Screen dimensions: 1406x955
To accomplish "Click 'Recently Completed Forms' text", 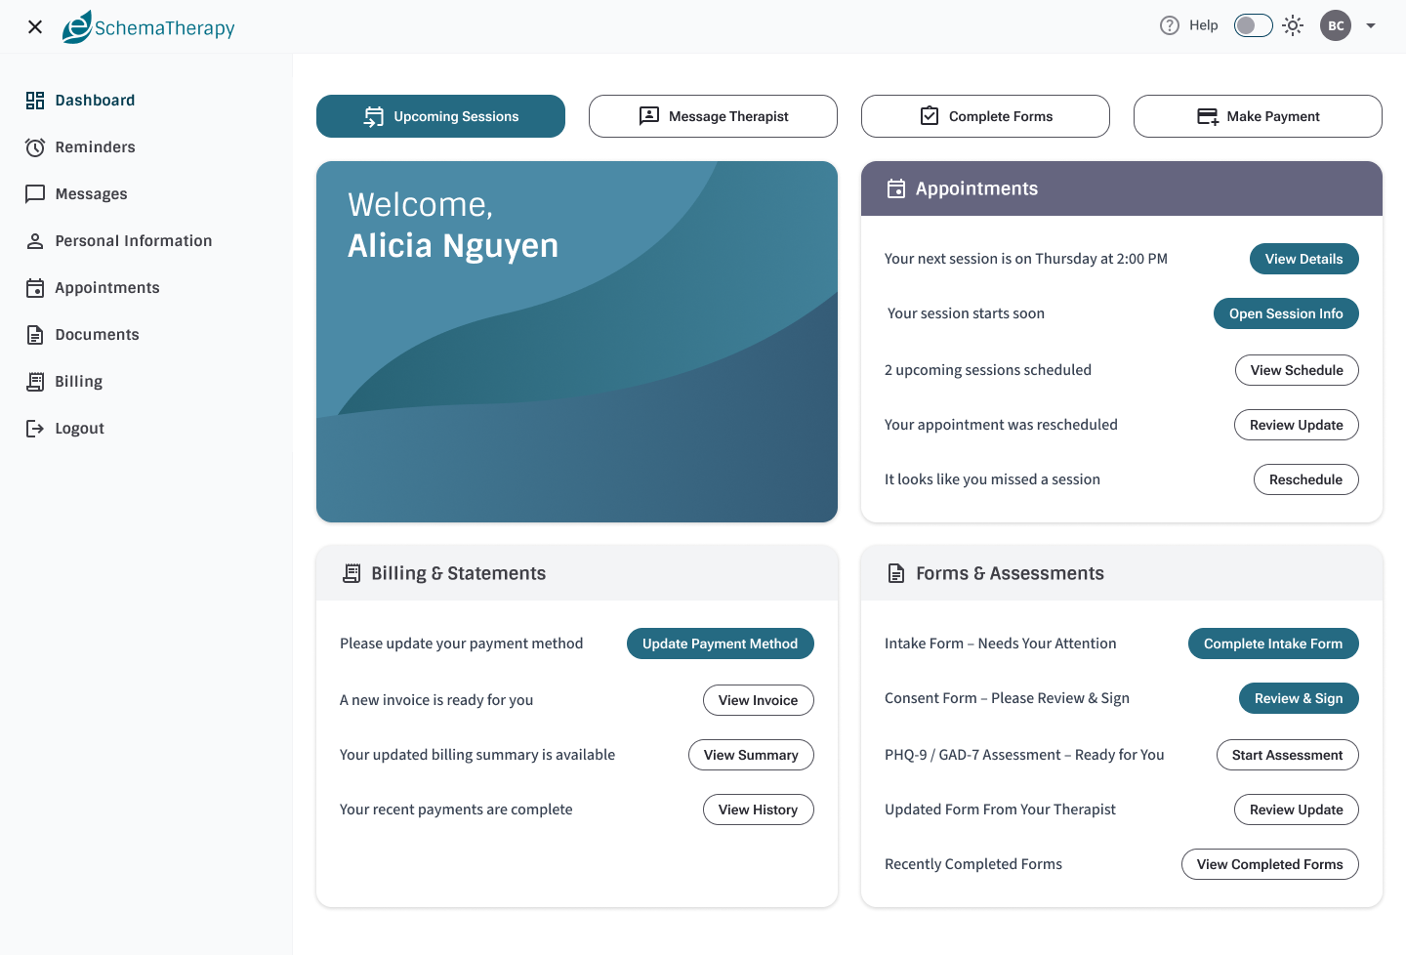I will click(973, 864).
